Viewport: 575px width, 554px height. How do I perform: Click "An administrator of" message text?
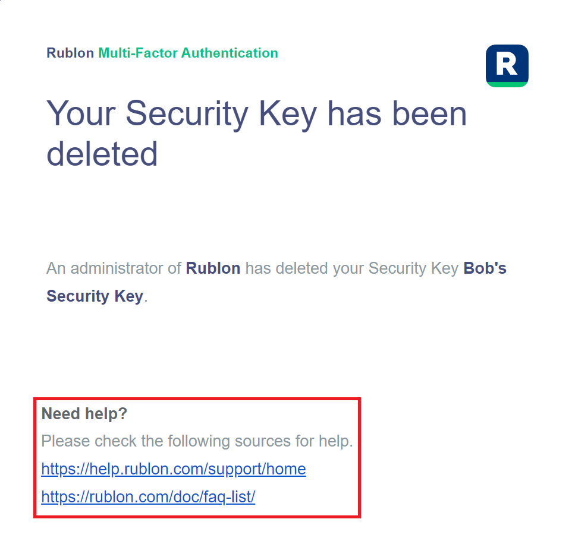[x=114, y=268]
